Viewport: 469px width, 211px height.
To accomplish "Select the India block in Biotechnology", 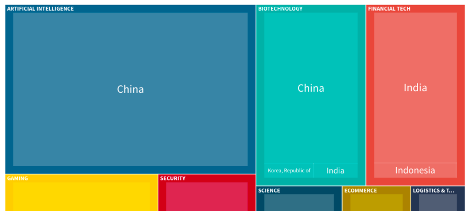I will click(335, 171).
